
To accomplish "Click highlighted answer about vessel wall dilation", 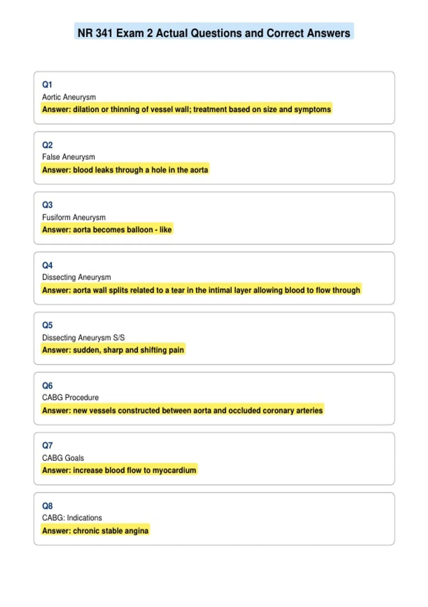I will pos(187,109).
